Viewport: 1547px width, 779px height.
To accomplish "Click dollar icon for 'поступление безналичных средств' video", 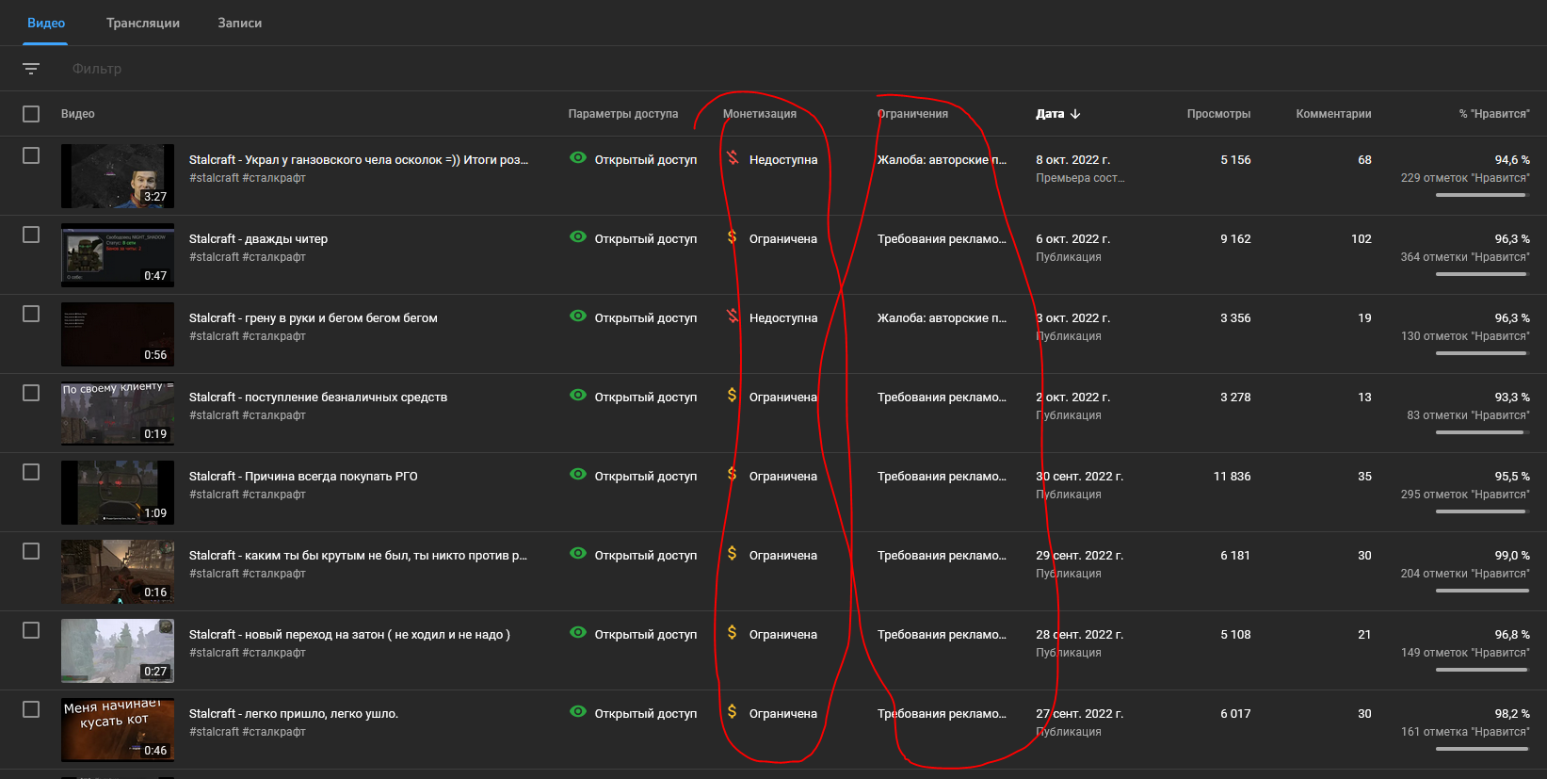I will [732, 396].
